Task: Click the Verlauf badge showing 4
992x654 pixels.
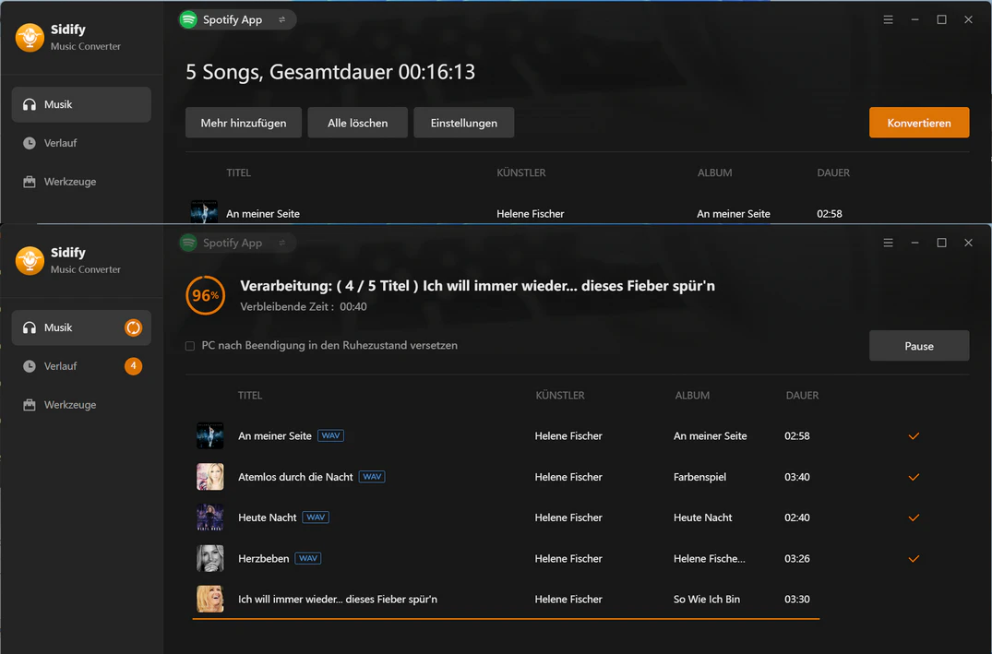Action: (x=134, y=366)
